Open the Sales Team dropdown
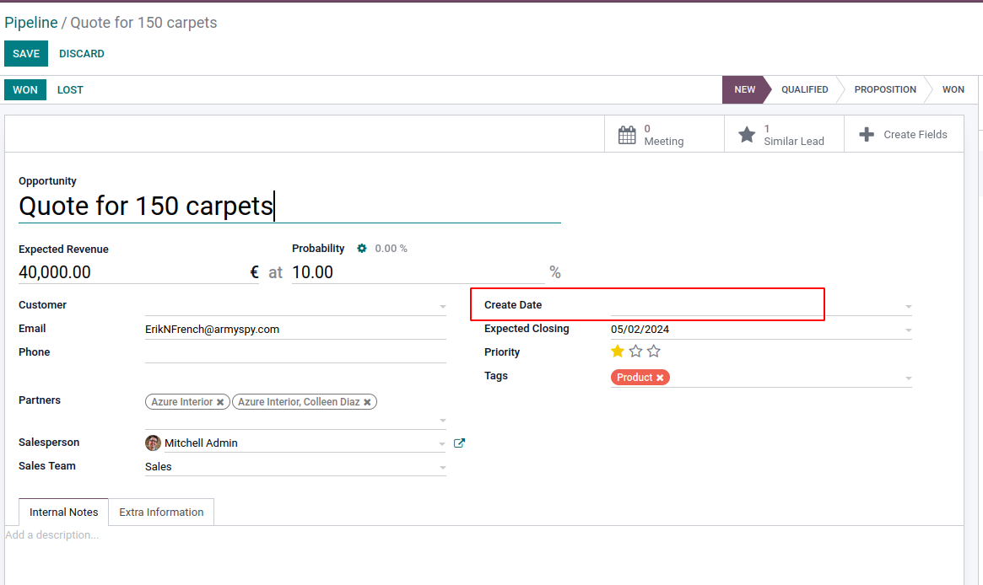Viewport: 983px width, 585px height. (x=443, y=467)
